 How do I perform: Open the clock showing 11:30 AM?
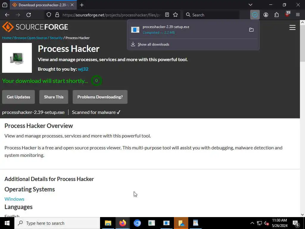click(x=279, y=223)
